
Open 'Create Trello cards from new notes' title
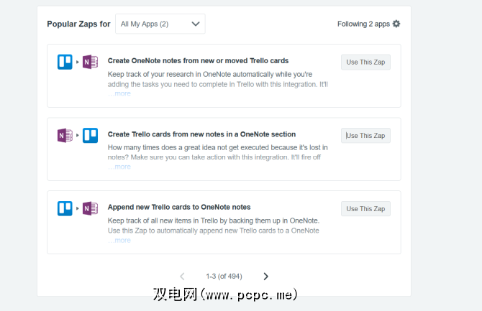(201, 134)
